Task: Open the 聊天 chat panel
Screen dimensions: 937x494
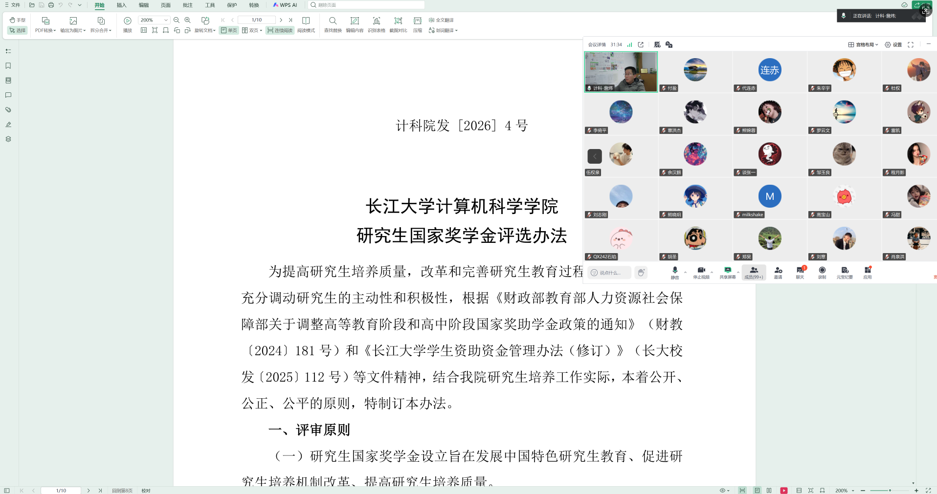Action: point(800,270)
